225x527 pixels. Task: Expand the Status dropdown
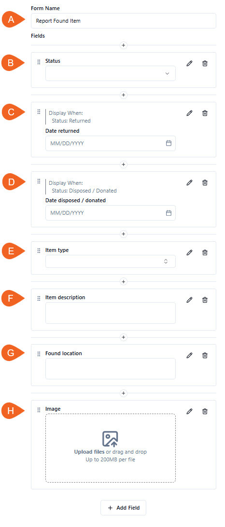110,73
